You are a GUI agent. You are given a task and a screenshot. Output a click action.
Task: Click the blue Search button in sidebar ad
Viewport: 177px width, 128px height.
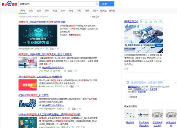159,45
